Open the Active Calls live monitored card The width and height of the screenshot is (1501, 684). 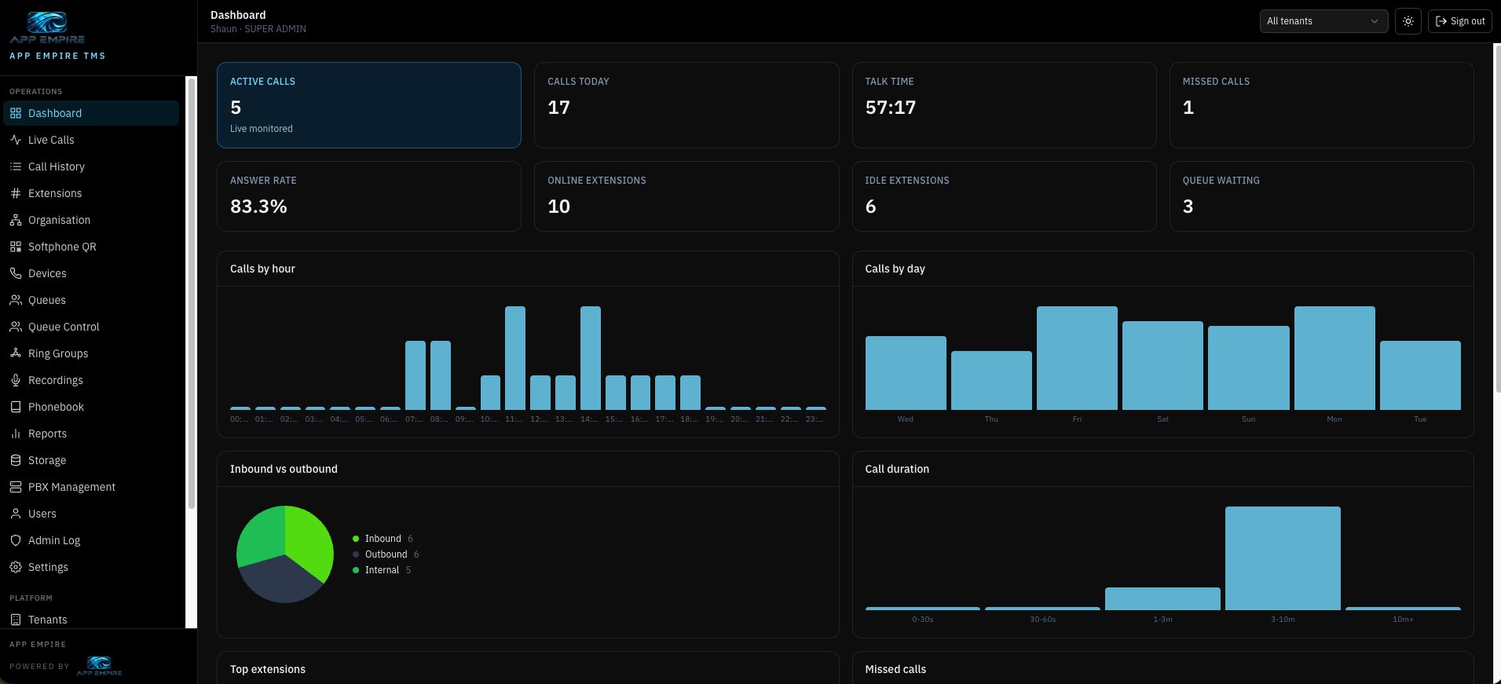[369, 105]
